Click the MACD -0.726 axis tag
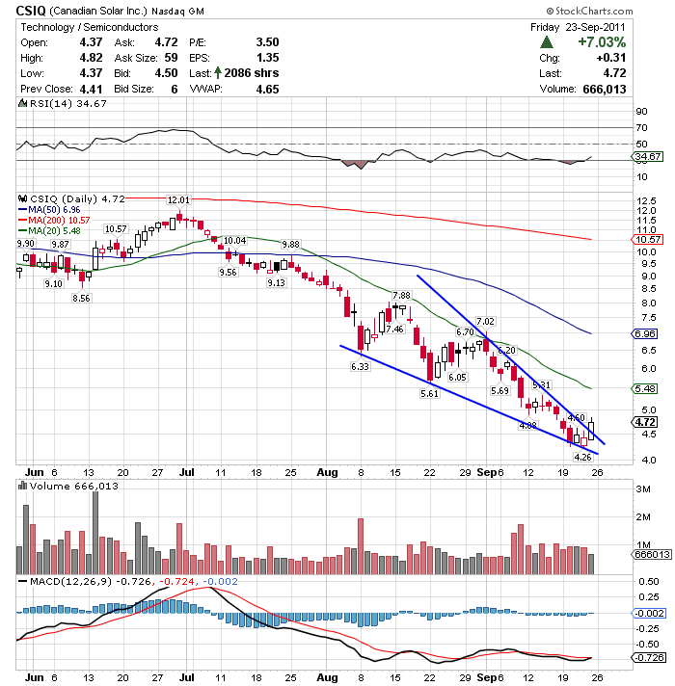 click(649, 657)
